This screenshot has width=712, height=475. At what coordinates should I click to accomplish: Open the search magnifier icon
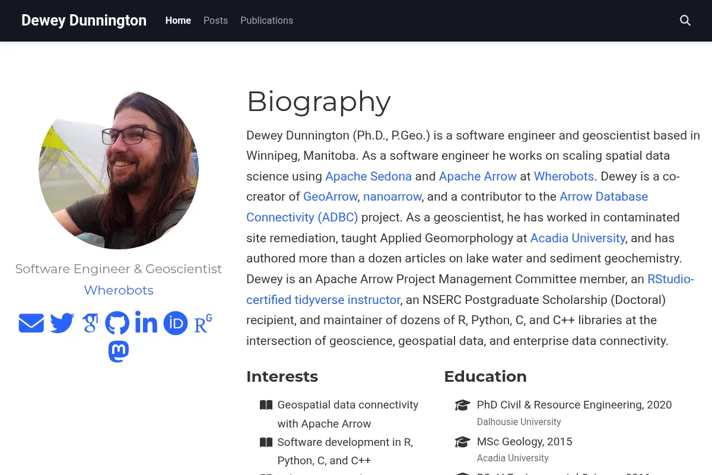685,20
